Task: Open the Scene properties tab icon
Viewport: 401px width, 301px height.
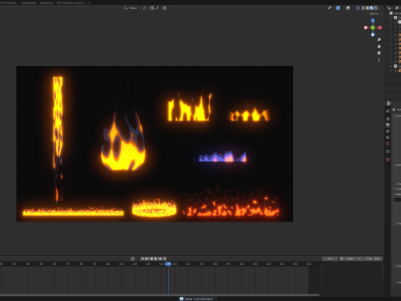Action: click(x=388, y=137)
